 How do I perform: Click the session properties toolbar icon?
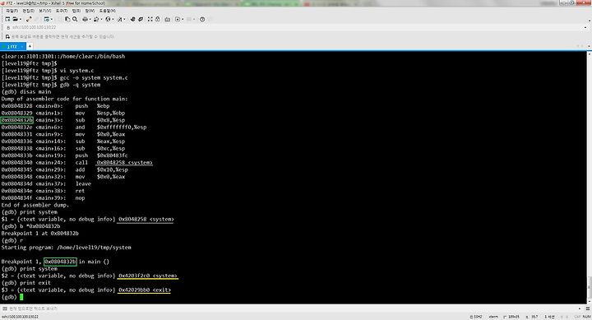[46, 19]
